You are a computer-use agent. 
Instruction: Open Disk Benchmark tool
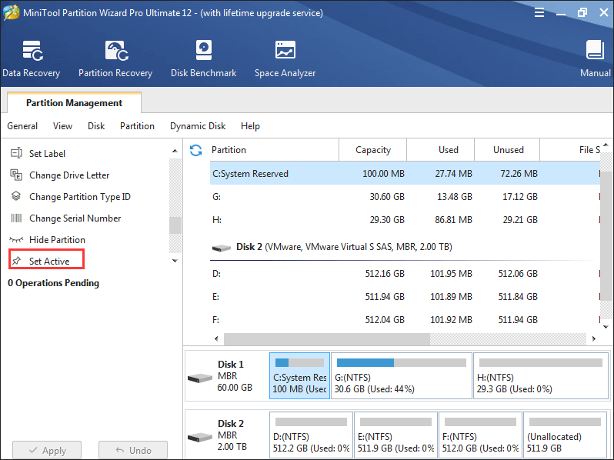203,59
